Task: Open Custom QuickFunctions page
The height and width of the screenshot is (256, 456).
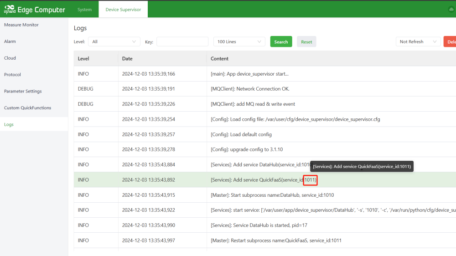Action: point(28,108)
